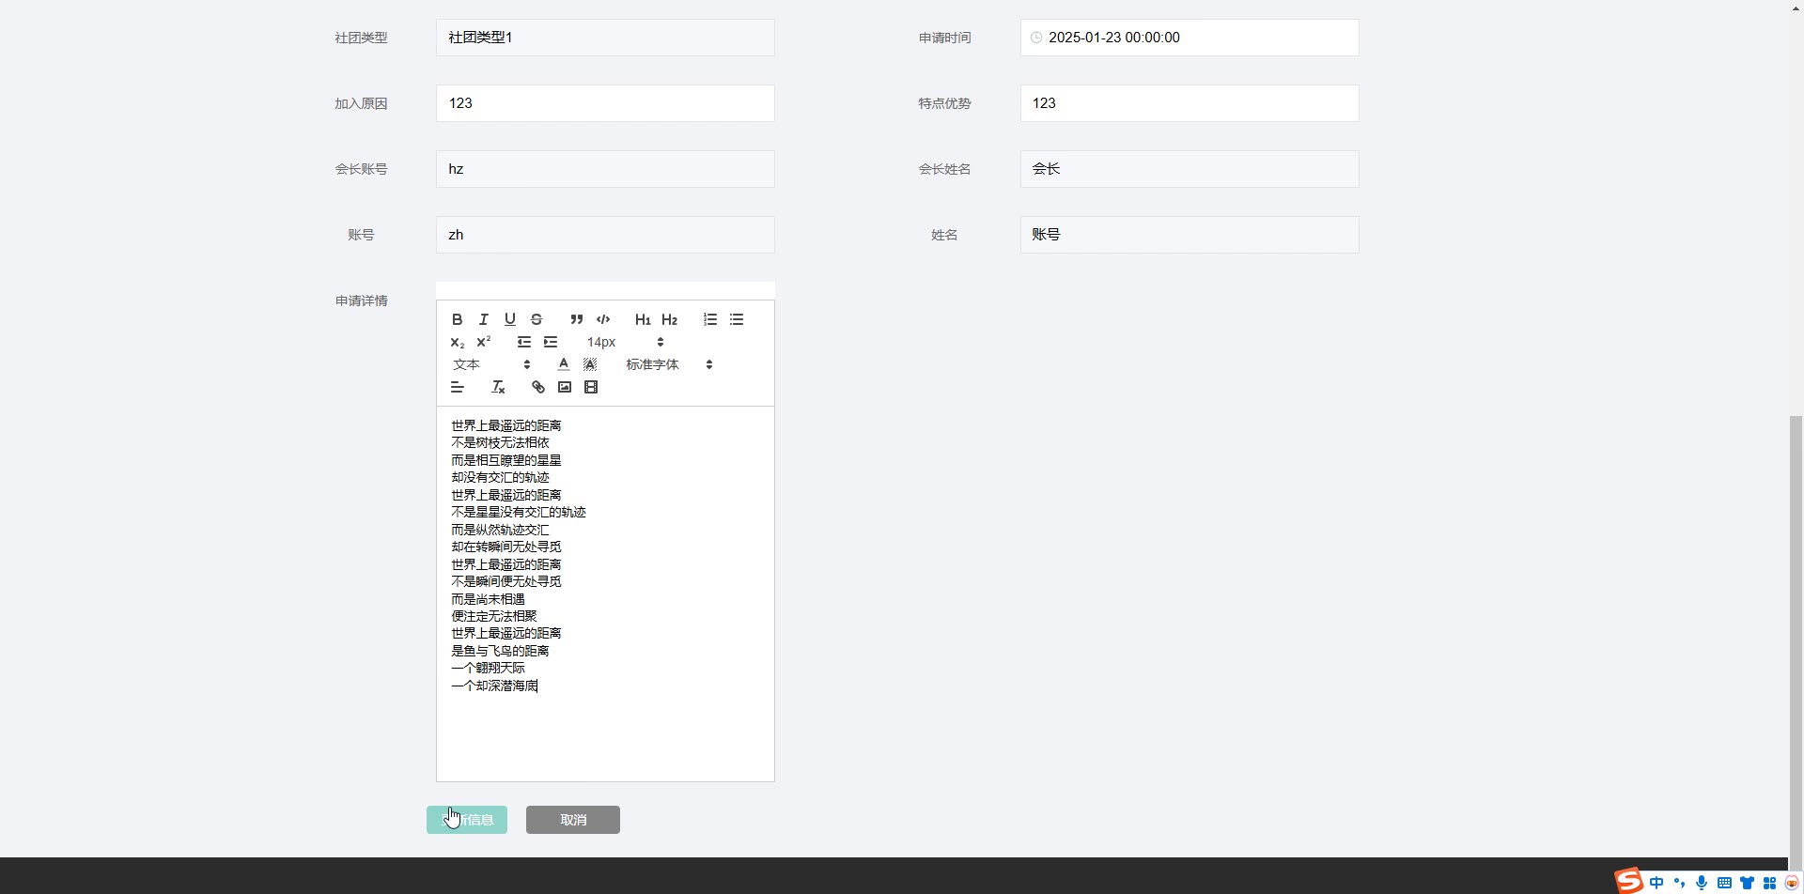Screen dimensions: 1804x894
Task: Insert an image into the editor
Action: tap(565, 387)
